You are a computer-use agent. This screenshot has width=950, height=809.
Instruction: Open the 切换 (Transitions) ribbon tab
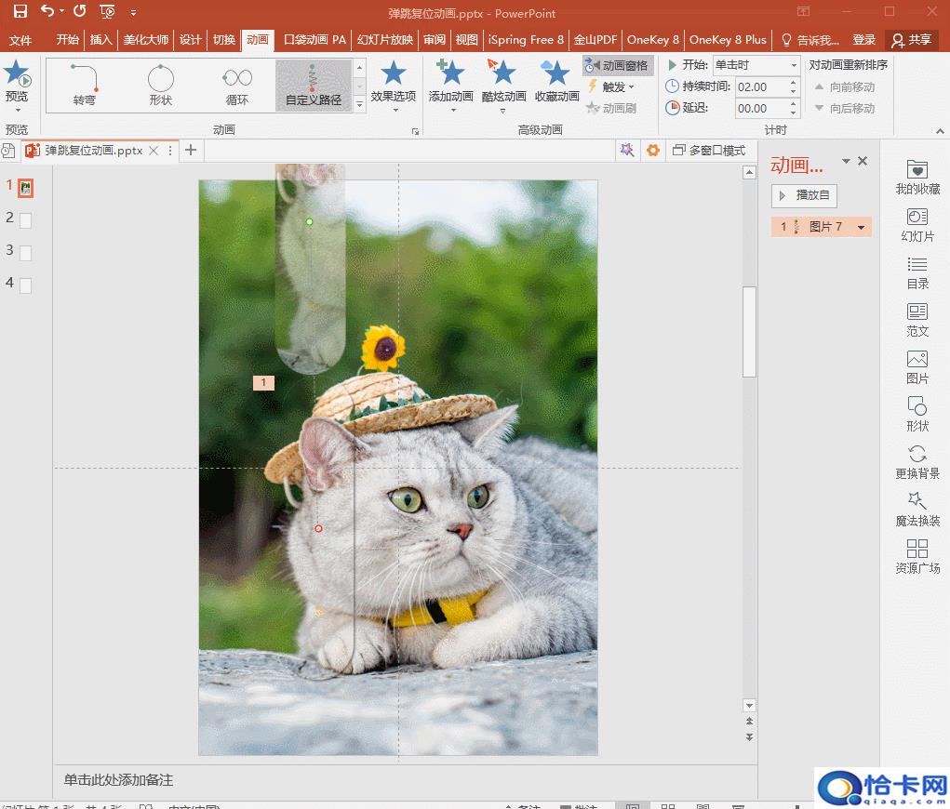[224, 40]
